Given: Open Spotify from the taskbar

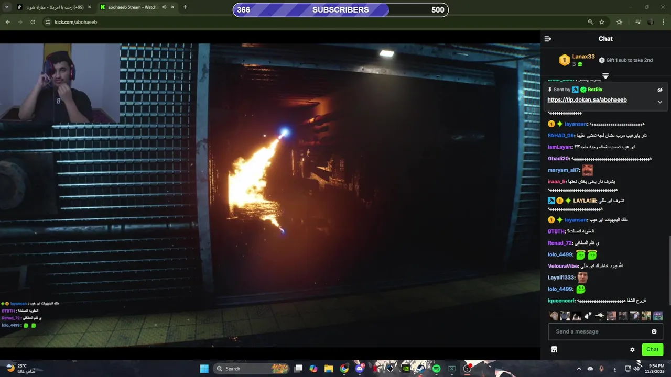Looking at the screenshot, I should coord(436,369).
